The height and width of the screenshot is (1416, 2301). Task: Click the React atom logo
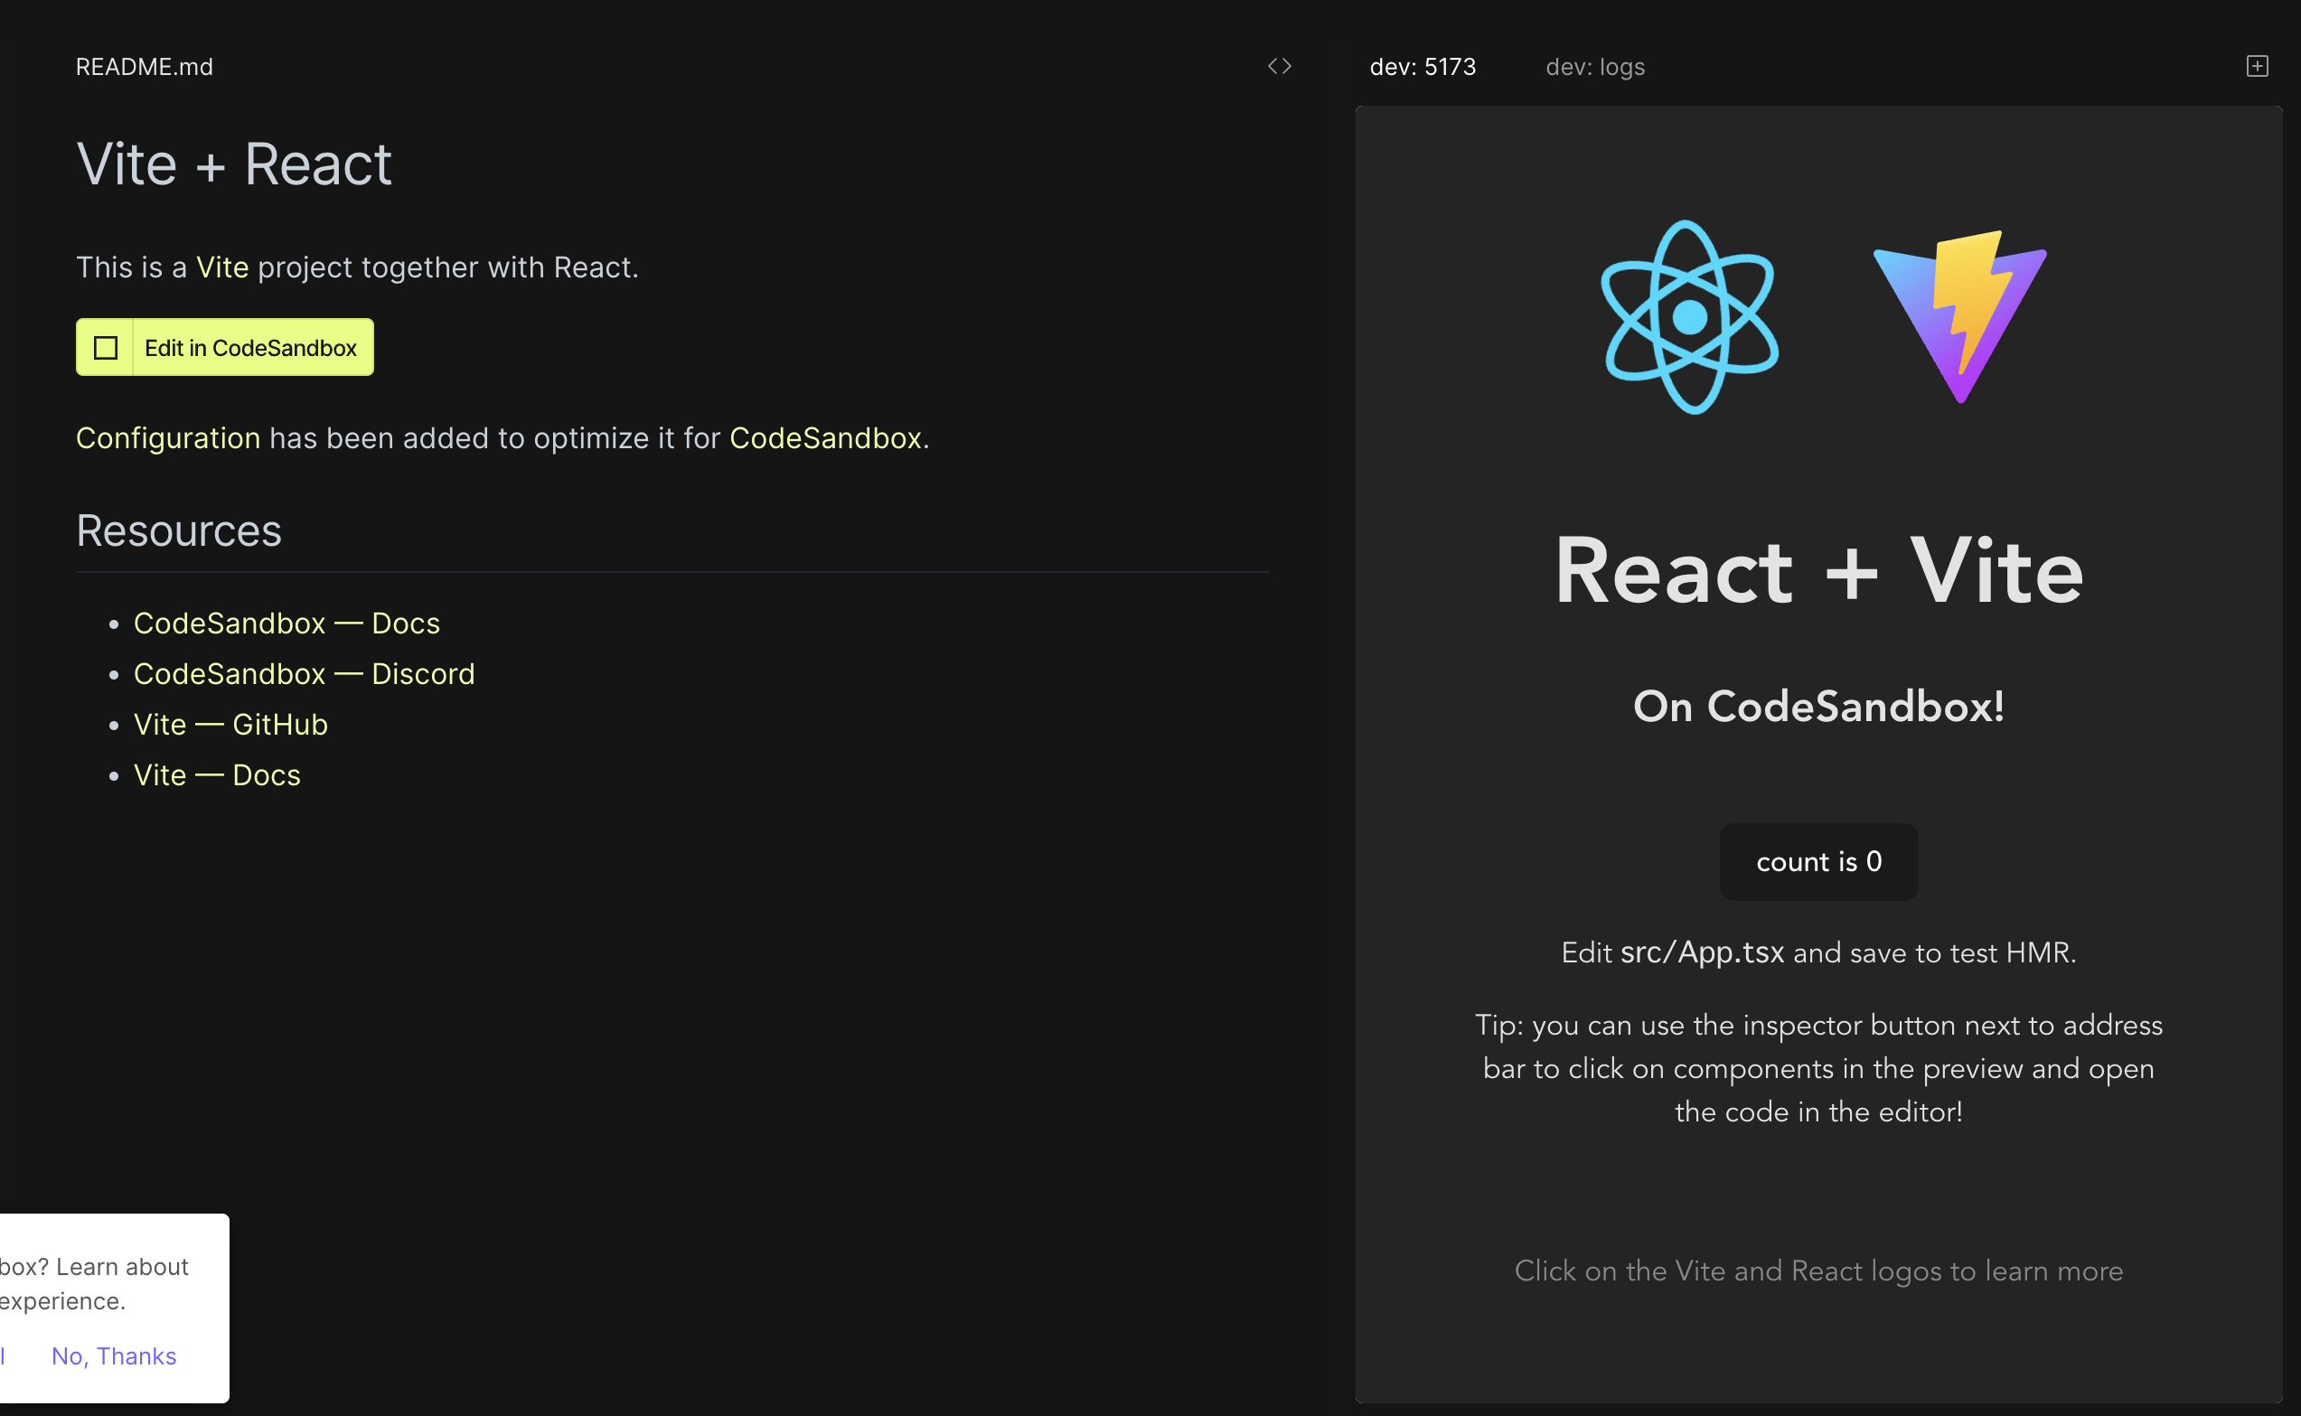point(1689,317)
